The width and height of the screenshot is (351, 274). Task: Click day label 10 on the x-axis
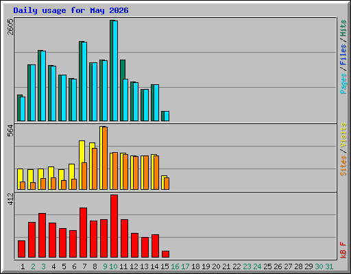[x=113, y=266]
